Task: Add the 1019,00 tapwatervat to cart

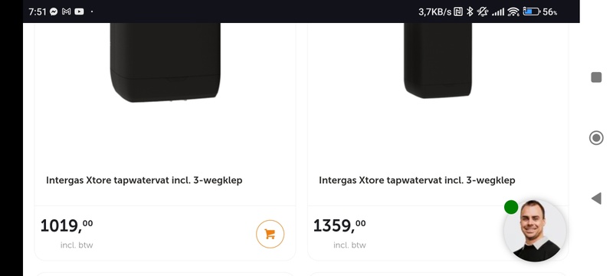Action: coord(270,234)
